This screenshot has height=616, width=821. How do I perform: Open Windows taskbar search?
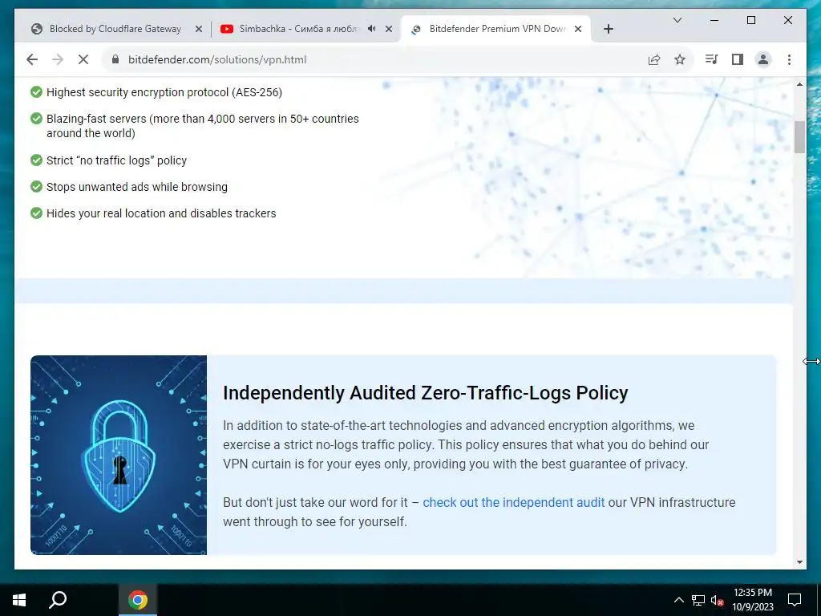pyautogui.click(x=58, y=600)
